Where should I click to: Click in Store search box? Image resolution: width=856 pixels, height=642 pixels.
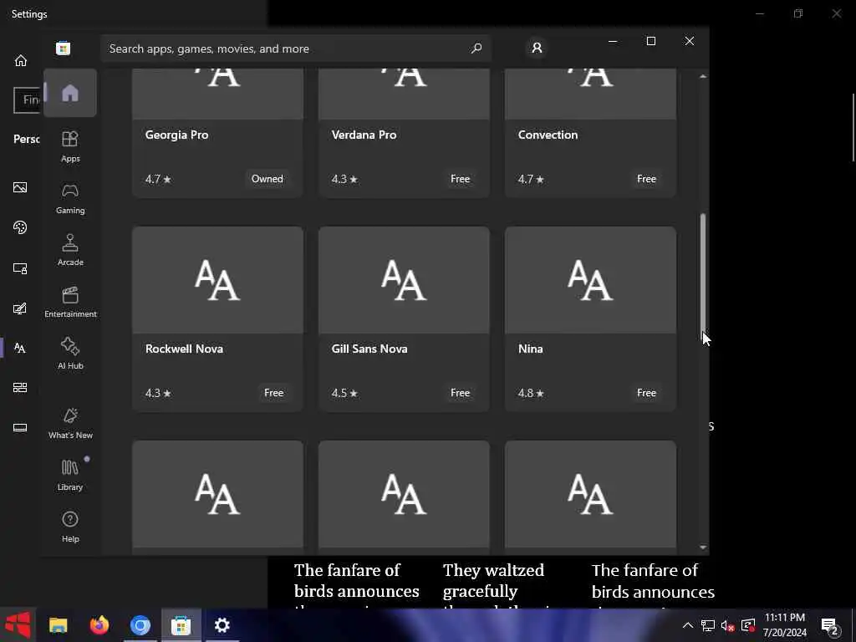(x=295, y=48)
